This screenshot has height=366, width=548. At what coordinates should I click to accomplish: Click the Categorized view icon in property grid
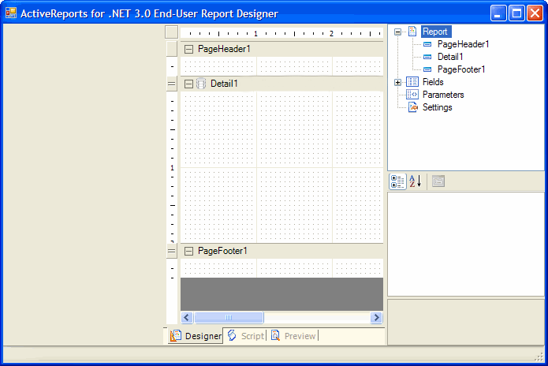[x=398, y=181]
